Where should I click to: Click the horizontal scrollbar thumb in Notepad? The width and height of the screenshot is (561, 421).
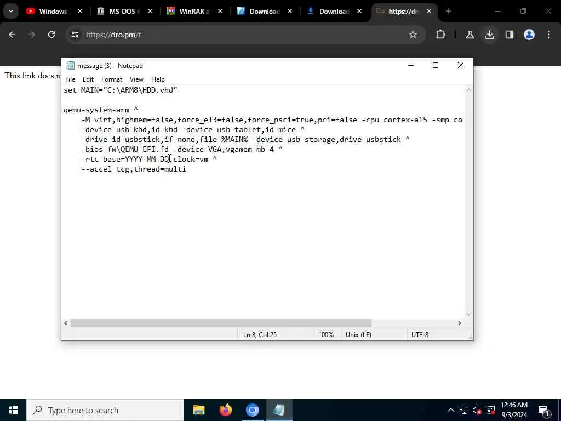click(x=221, y=323)
